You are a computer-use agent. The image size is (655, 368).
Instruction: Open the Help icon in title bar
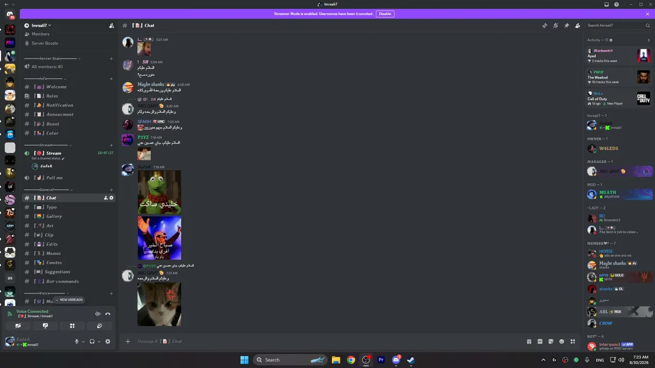coord(617,5)
